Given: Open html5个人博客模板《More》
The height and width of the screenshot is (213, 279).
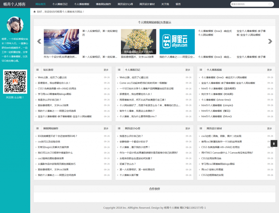Looking at the screenshot, I should tap(217, 116).
